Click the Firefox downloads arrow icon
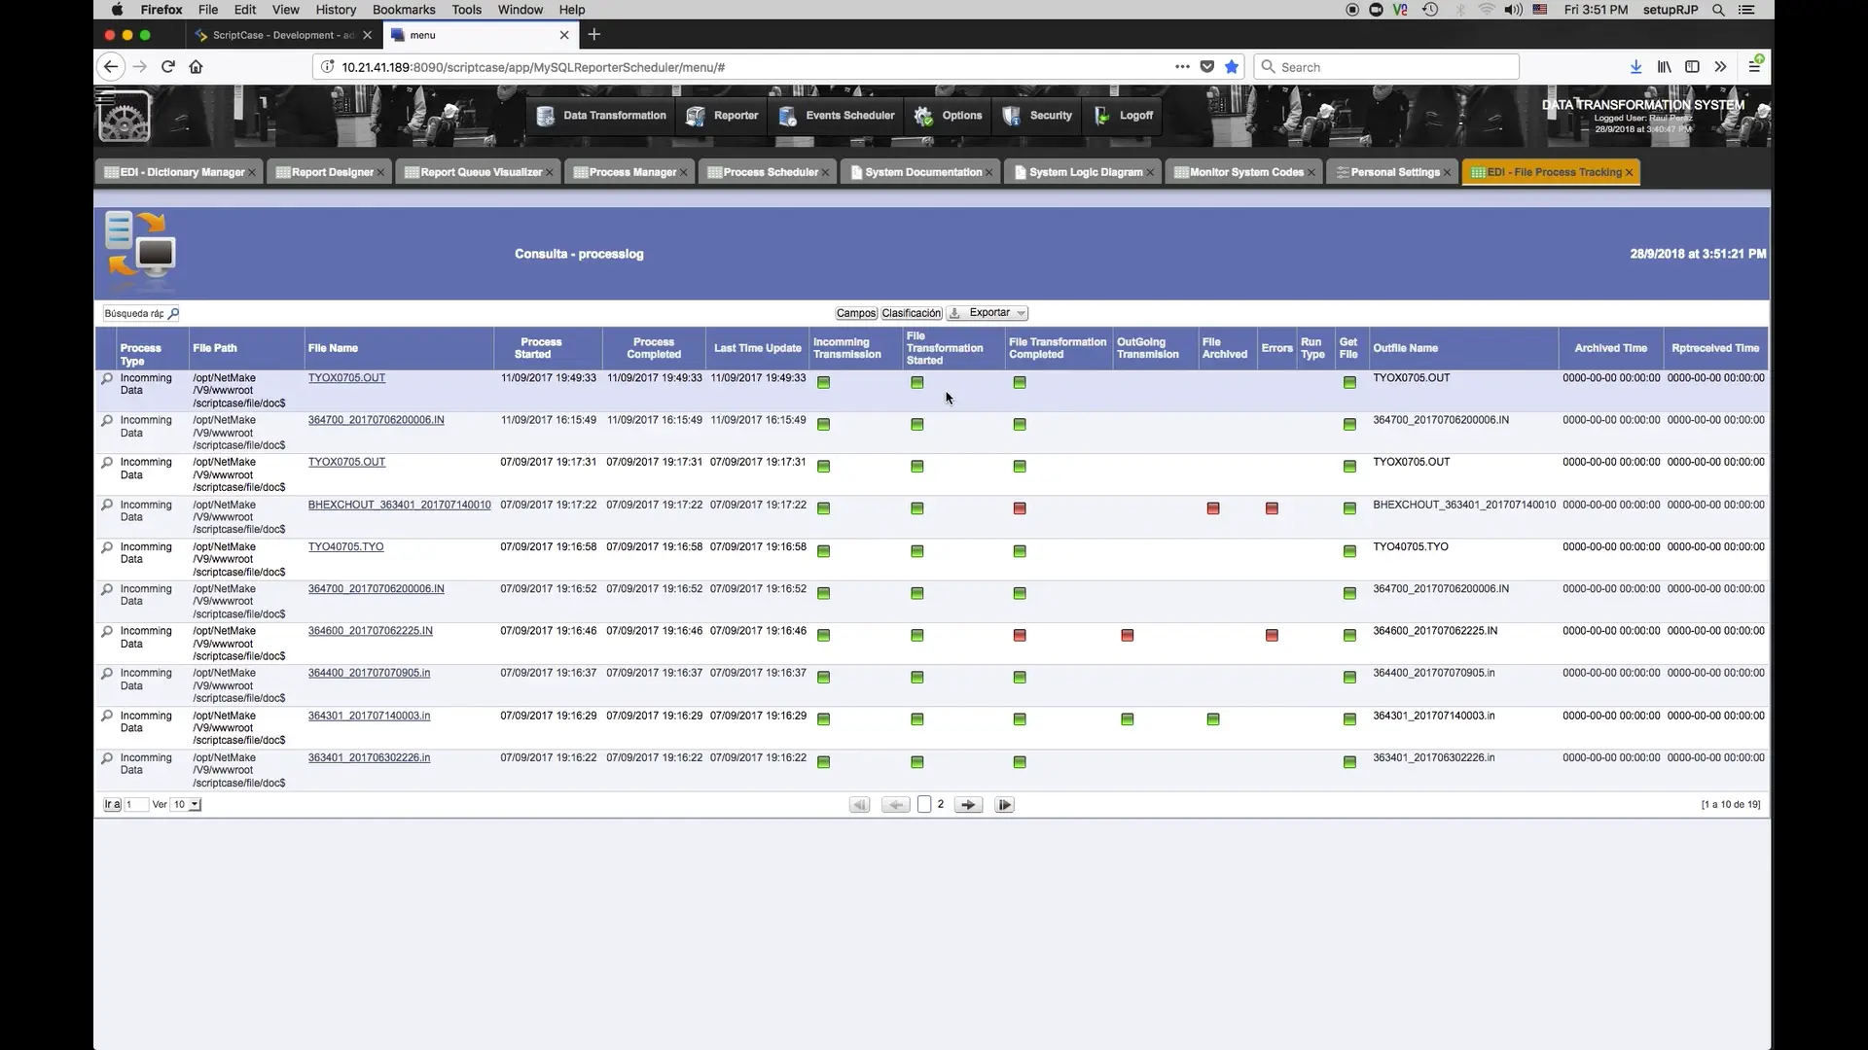Viewport: 1868px width, 1050px height. (x=1635, y=66)
